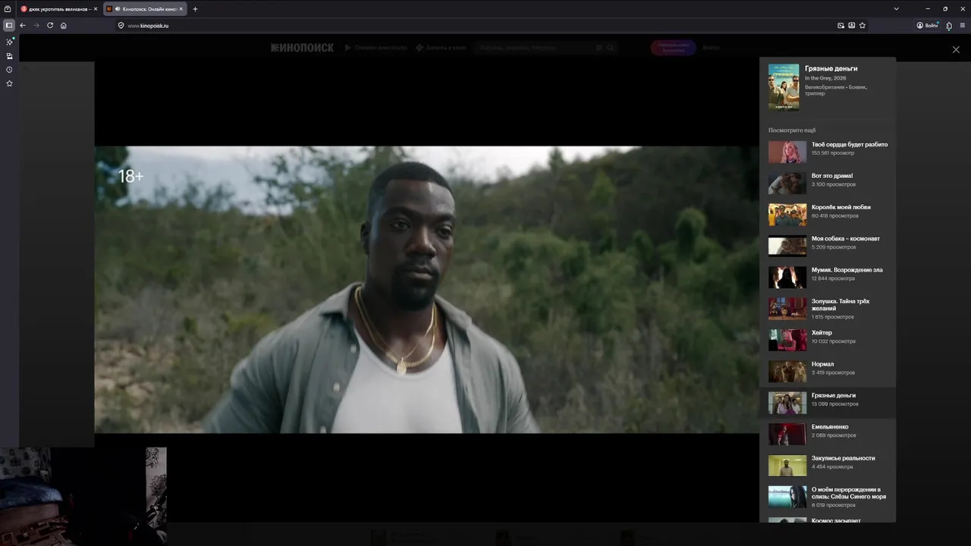Select highlighted 'Грязные деньги' list item

point(828,403)
